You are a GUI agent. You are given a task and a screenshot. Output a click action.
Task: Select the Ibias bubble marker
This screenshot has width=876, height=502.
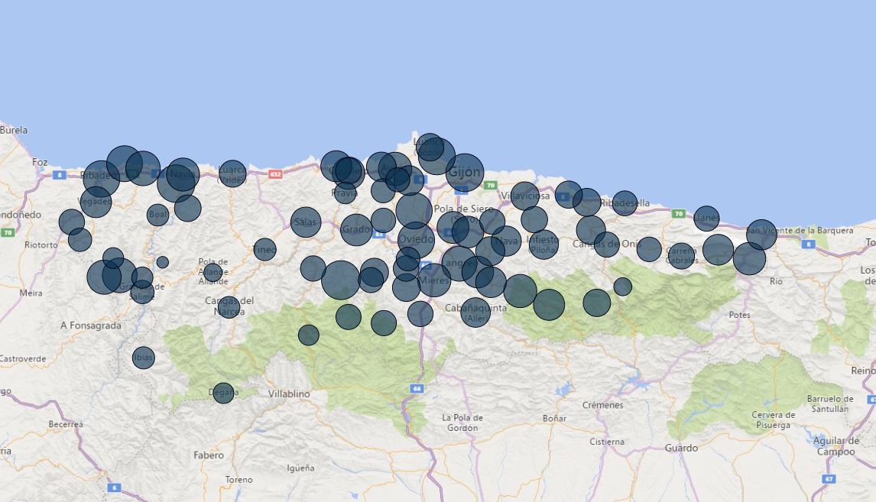143,358
